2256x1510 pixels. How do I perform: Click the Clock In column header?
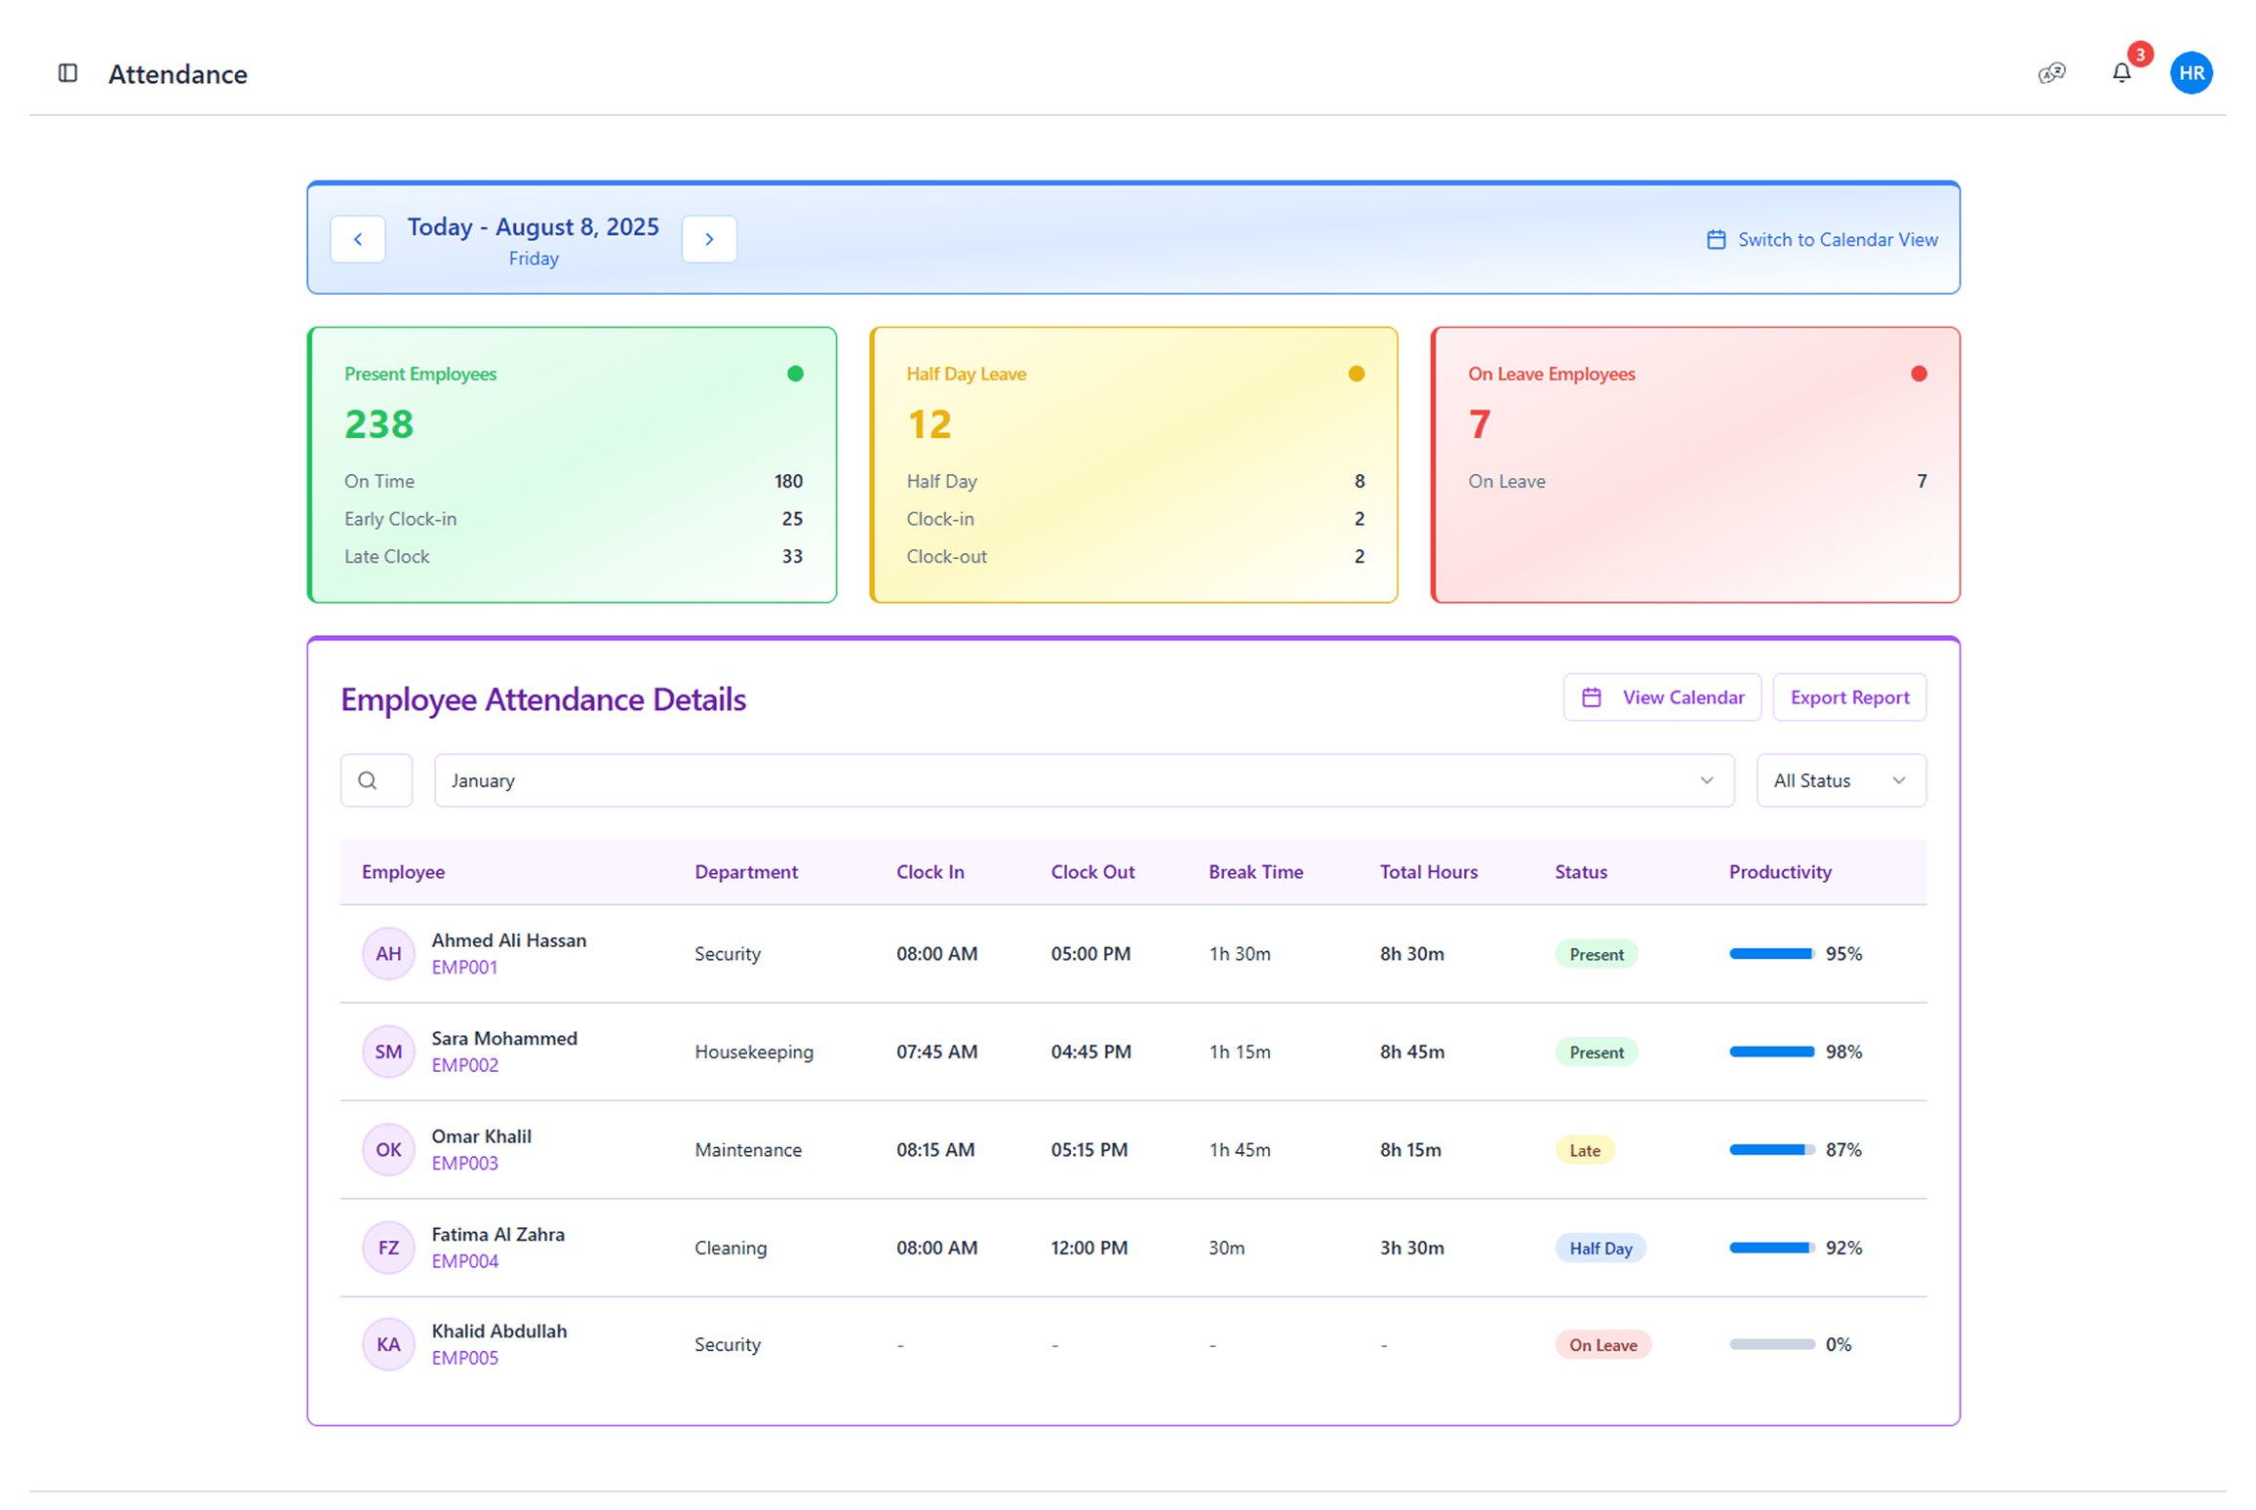[x=930, y=872]
